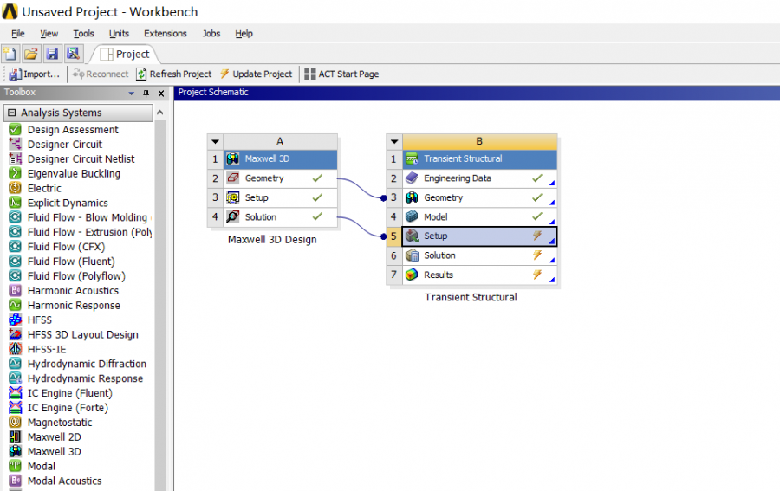Click the Open folder icon in toolbar
Screen dimensions: 780x491
[31, 54]
